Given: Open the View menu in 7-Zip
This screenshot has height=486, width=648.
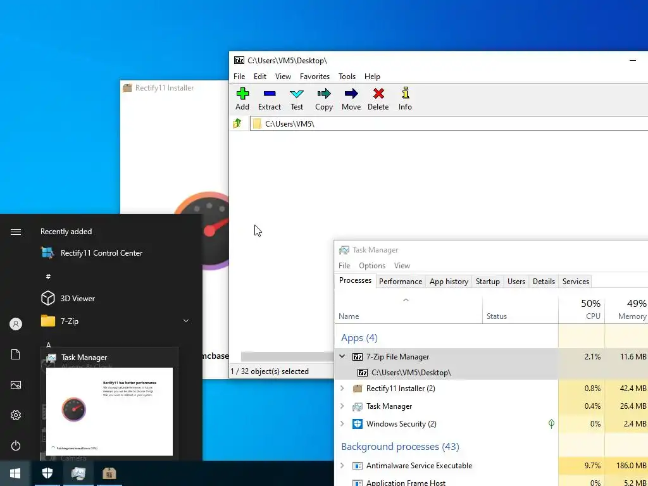Looking at the screenshot, I should click(283, 77).
